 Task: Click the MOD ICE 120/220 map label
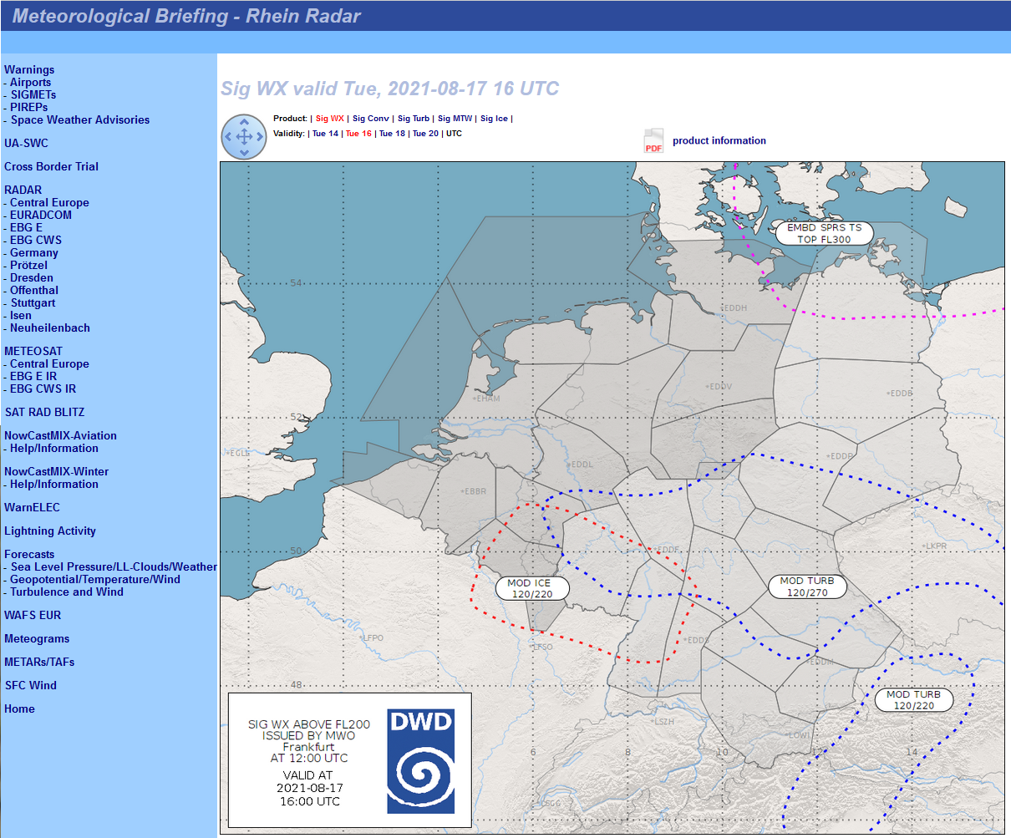point(532,588)
